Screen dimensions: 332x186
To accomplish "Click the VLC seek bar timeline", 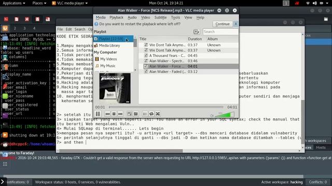I will [x=166, y=107].
